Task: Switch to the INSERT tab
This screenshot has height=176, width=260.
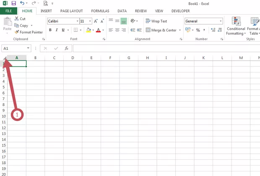Action: pos(46,11)
